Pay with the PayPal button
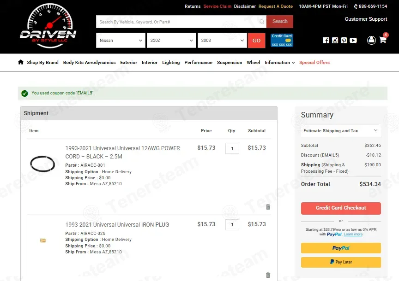 pos(341,248)
